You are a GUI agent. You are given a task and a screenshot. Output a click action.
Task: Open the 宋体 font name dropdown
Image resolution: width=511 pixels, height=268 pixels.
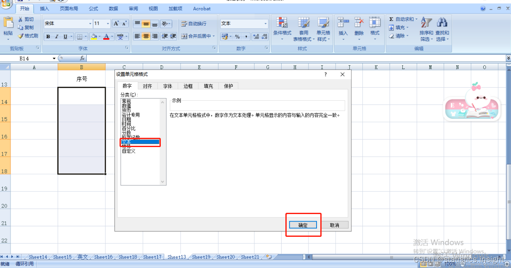pos(90,24)
